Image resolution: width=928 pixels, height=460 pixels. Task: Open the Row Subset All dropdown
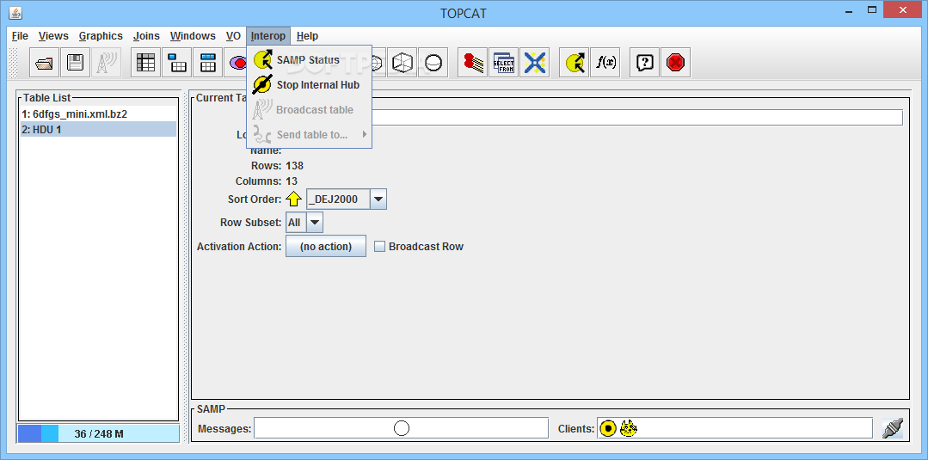[x=304, y=223]
